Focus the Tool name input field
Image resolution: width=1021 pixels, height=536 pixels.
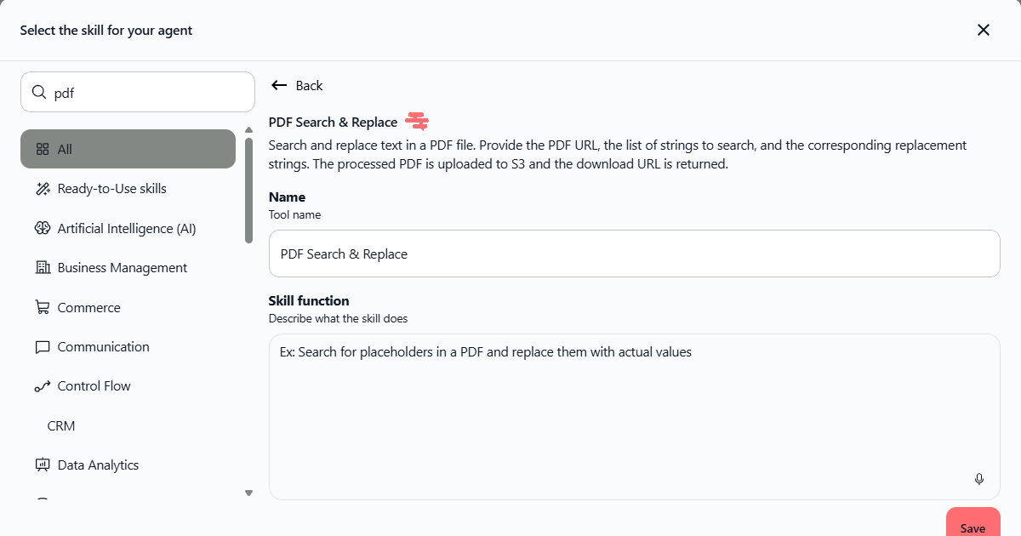(634, 254)
